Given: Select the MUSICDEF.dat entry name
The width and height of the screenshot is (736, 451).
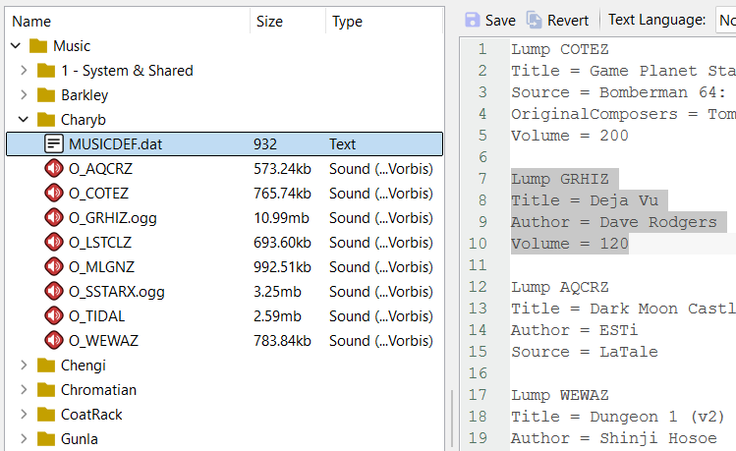Looking at the screenshot, I should click(x=116, y=144).
